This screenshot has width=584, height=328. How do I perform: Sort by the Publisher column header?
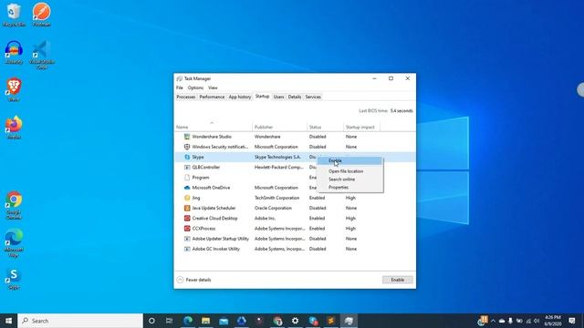pyautogui.click(x=280, y=127)
